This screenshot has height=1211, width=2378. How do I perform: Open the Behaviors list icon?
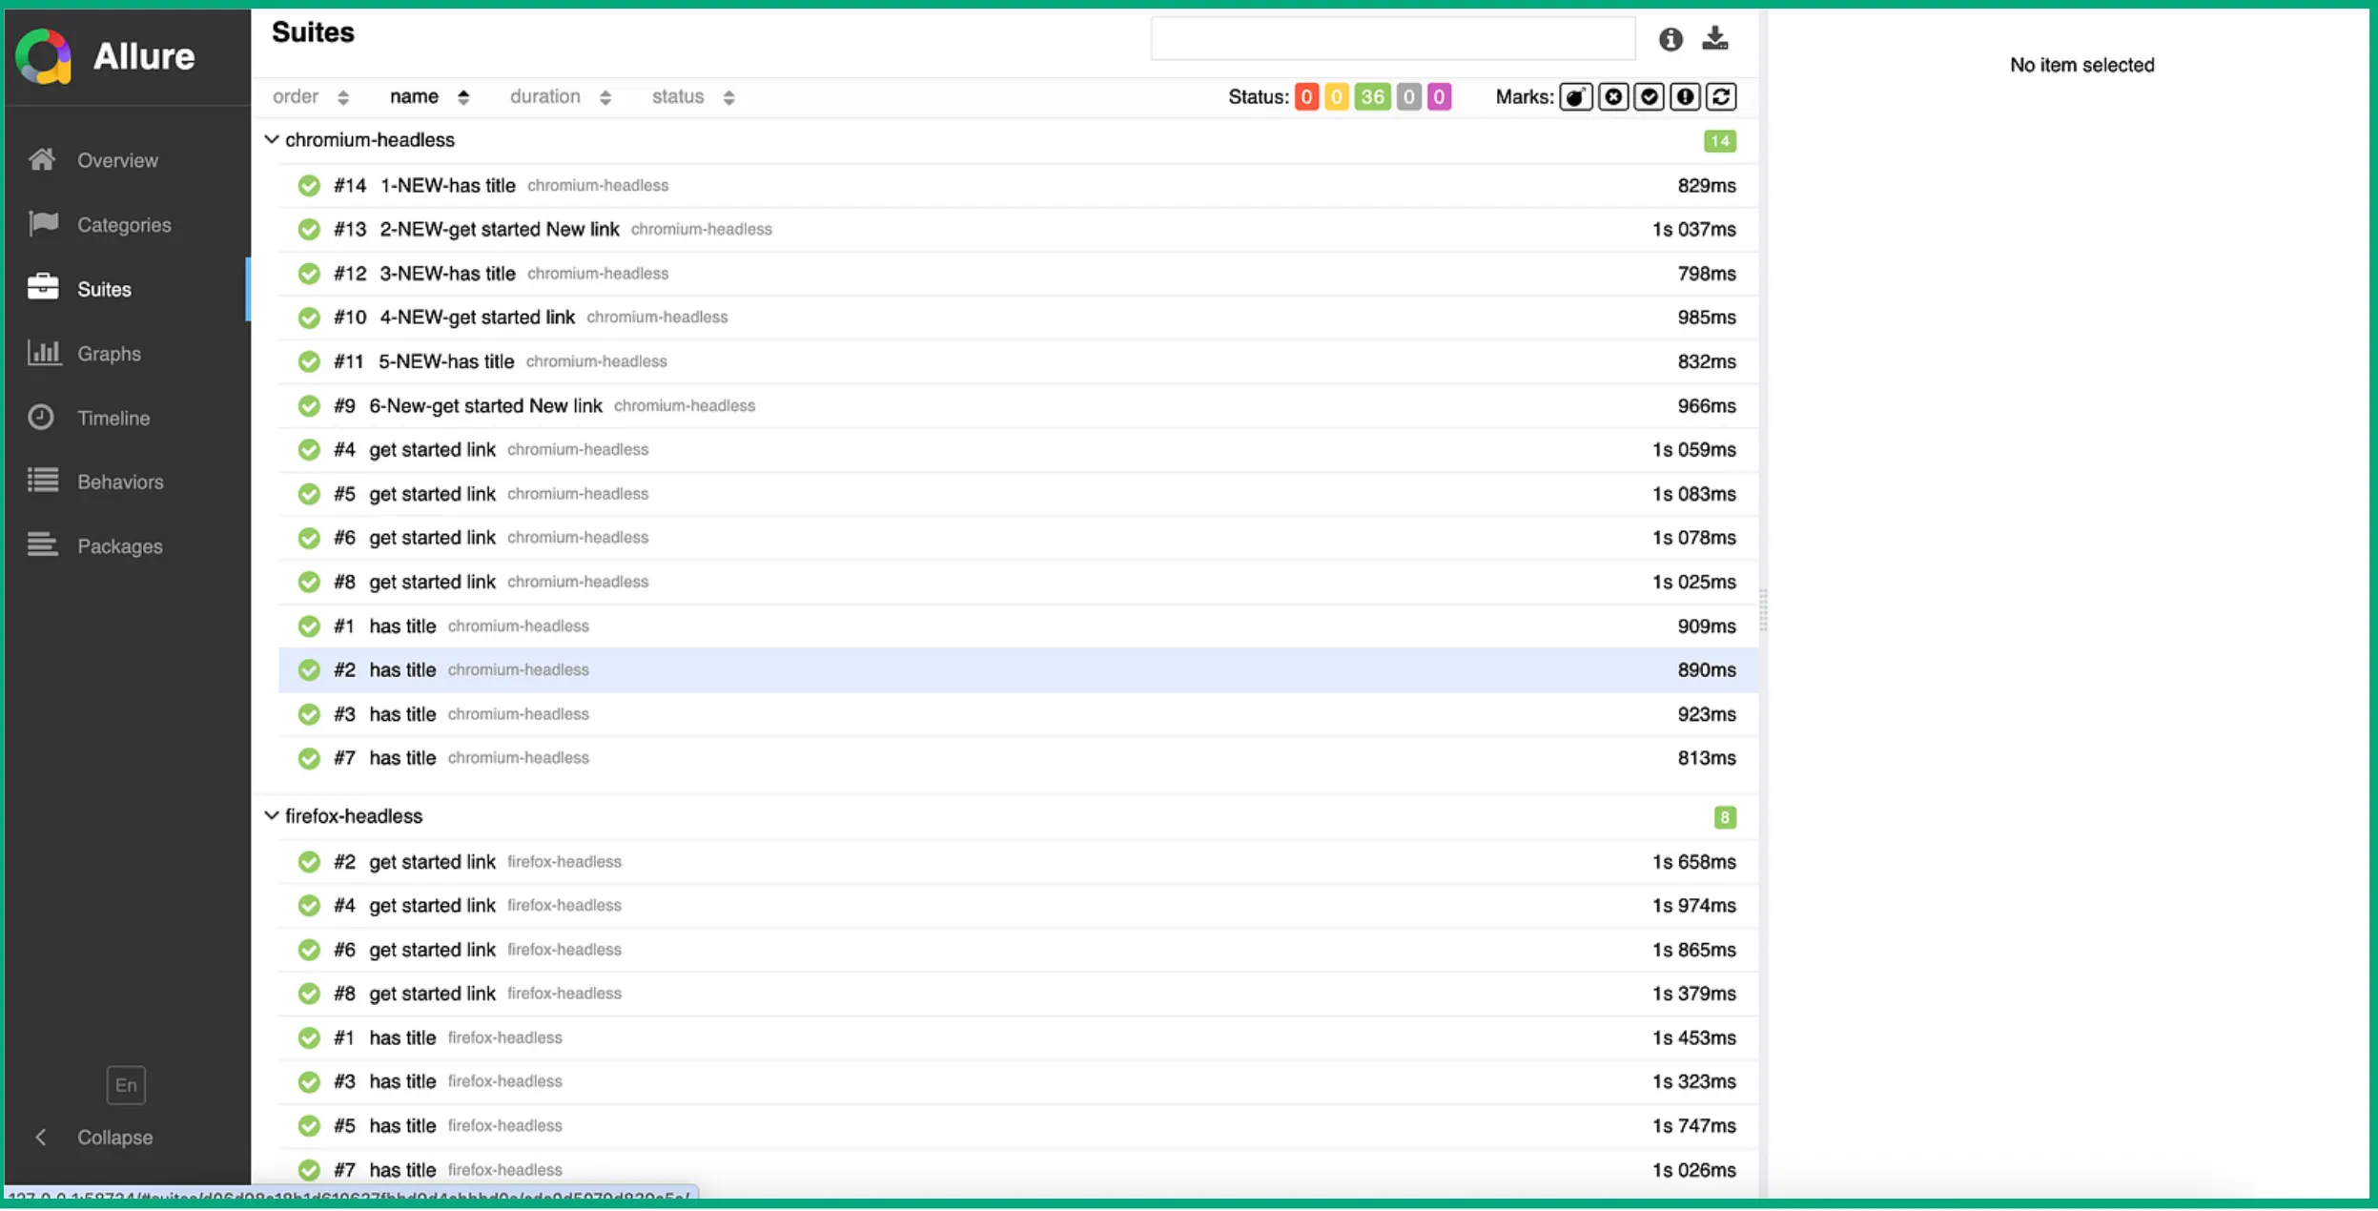point(43,482)
